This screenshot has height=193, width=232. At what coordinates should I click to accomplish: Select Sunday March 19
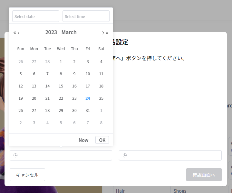(21, 98)
